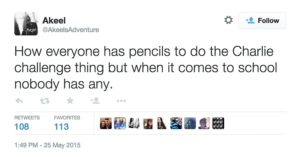Screen dimensions: 297x157
Task: Open the three-dots more options menu
Action: (x=121, y=101)
